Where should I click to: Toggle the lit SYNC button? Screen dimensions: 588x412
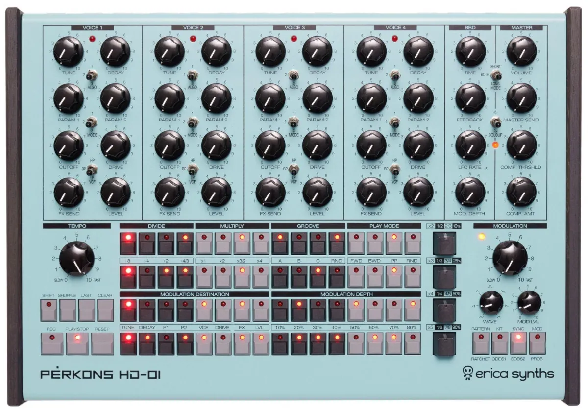518,342
